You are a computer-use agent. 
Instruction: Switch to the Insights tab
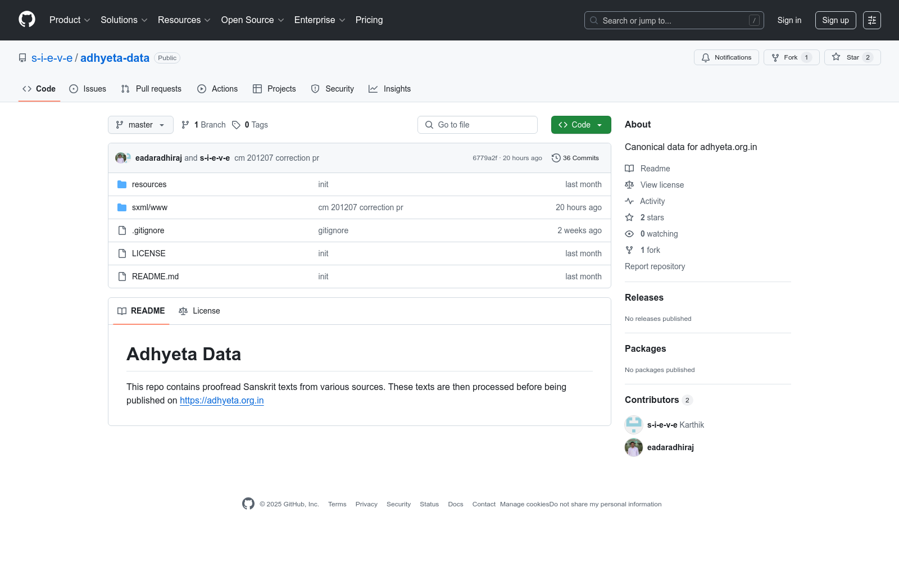(x=390, y=89)
